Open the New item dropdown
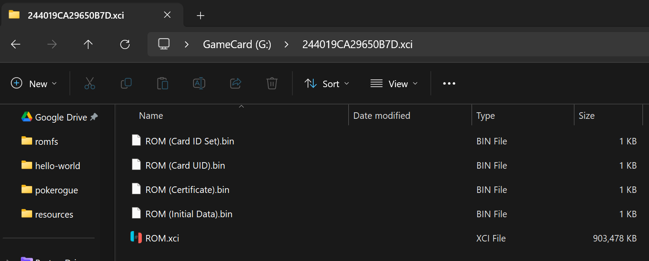Viewport: 649px width, 261px height. coord(34,84)
